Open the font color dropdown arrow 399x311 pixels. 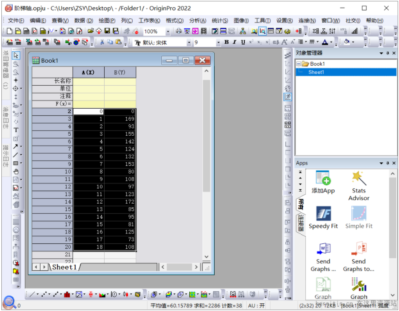coord(331,42)
